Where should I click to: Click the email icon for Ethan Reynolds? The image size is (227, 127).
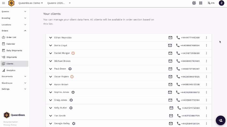pyautogui.click(x=170, y=38)
